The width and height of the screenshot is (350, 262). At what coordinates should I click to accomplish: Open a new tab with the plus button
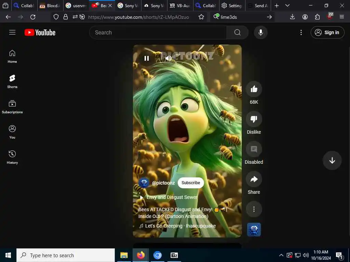[x=277, y=5]
